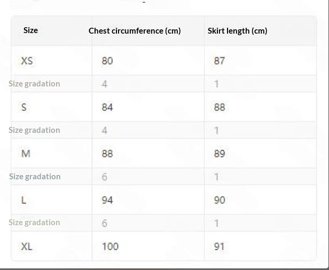Select skirt length value 87

(x=220, y=61)
